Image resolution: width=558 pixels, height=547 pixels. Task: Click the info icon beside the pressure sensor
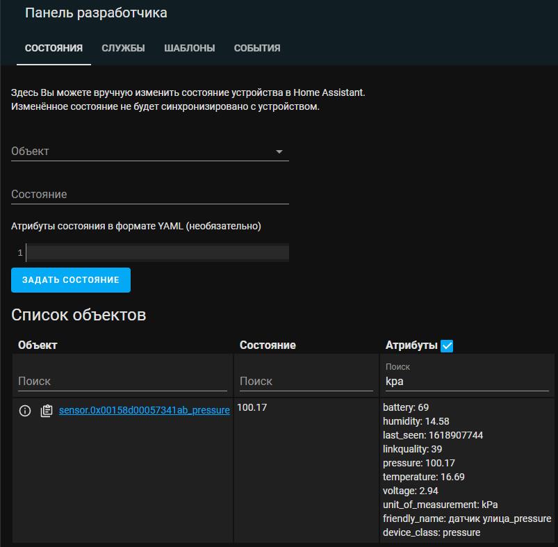(24, 411)
